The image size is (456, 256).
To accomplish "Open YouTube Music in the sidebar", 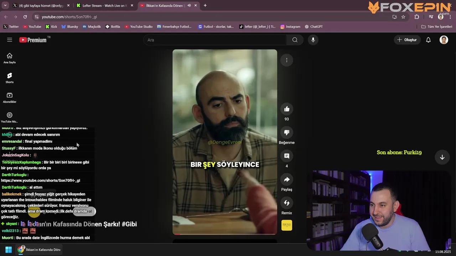I will click(x=10, y=118).
